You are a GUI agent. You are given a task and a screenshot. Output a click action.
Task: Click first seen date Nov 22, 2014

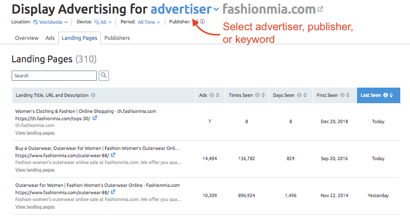tap(335, 195)
